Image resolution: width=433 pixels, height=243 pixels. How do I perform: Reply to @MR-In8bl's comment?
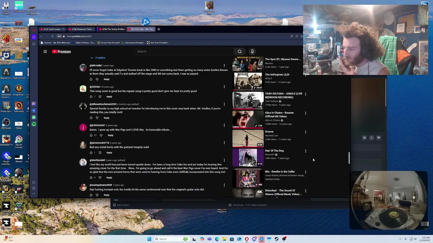[107, 79]
